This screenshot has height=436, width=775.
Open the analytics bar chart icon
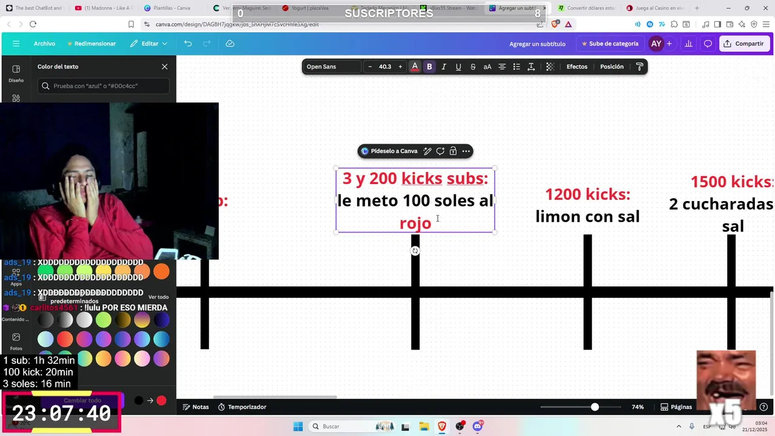pos(688,44)
